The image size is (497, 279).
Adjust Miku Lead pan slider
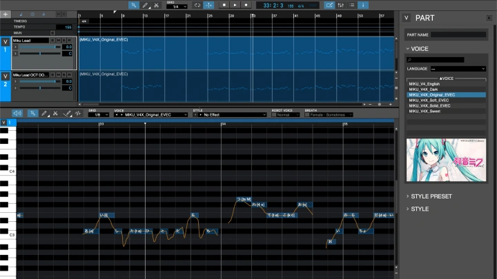coord(40,54)
